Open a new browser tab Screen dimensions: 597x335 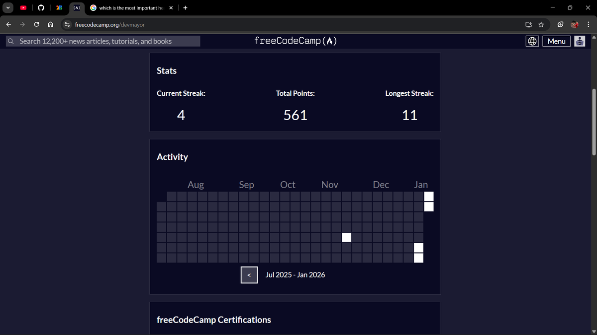point(185,8)
